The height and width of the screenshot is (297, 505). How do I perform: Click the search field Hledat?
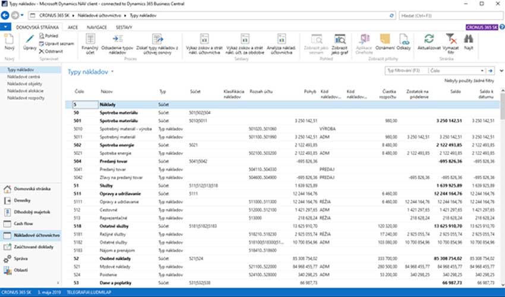coord(451,15)
